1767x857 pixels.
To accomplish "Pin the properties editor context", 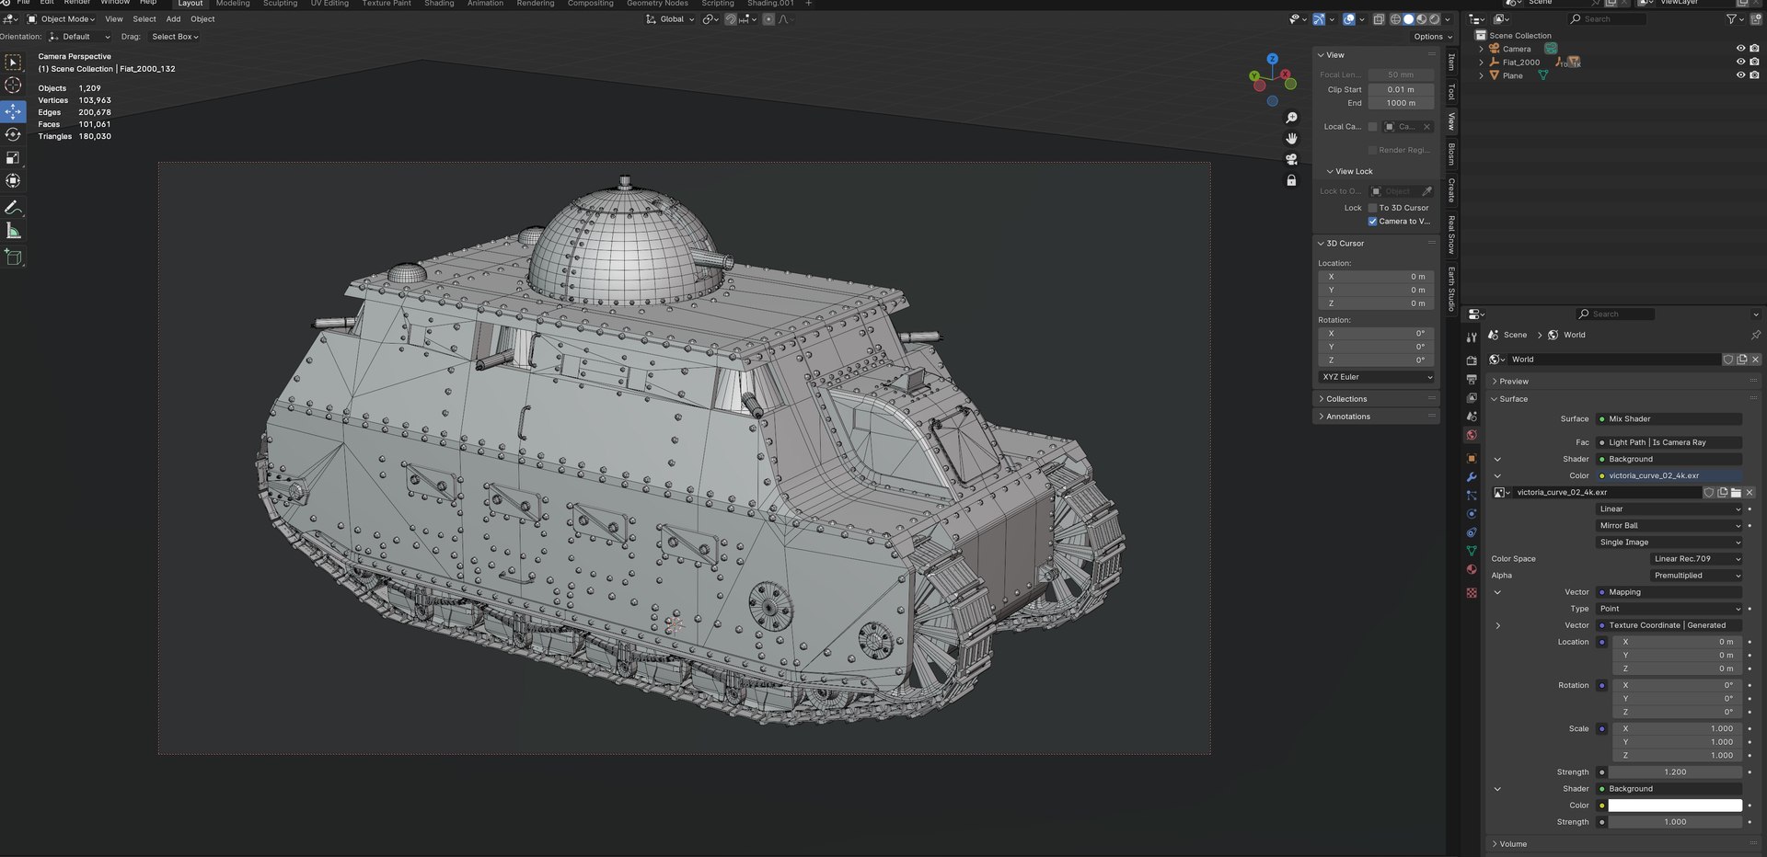I will click(1755, 335).
